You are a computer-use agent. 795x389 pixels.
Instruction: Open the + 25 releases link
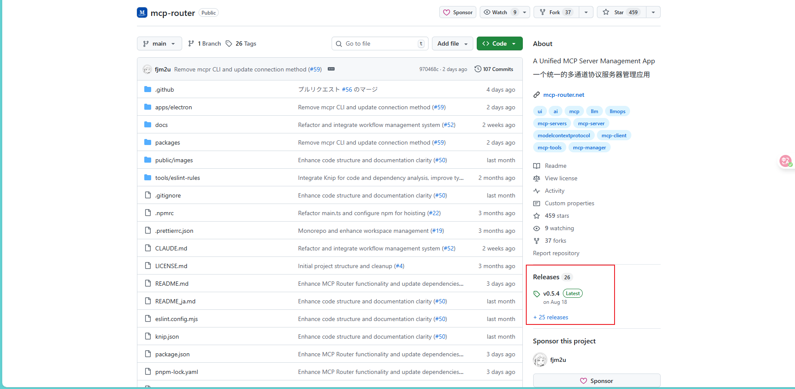pos(551,317)
